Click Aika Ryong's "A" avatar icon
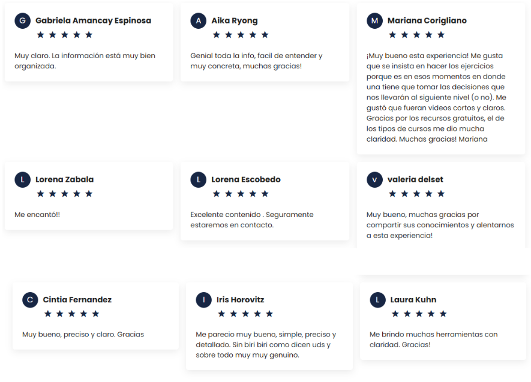 (198, 20)
